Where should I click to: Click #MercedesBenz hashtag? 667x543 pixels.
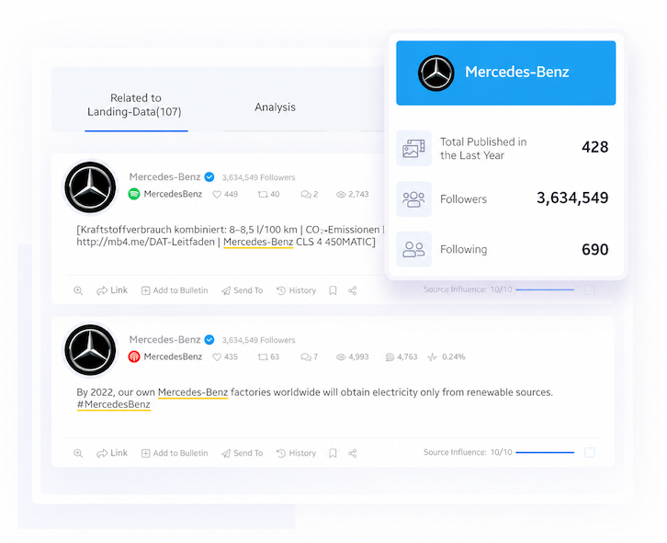click(x=114, y=404)
